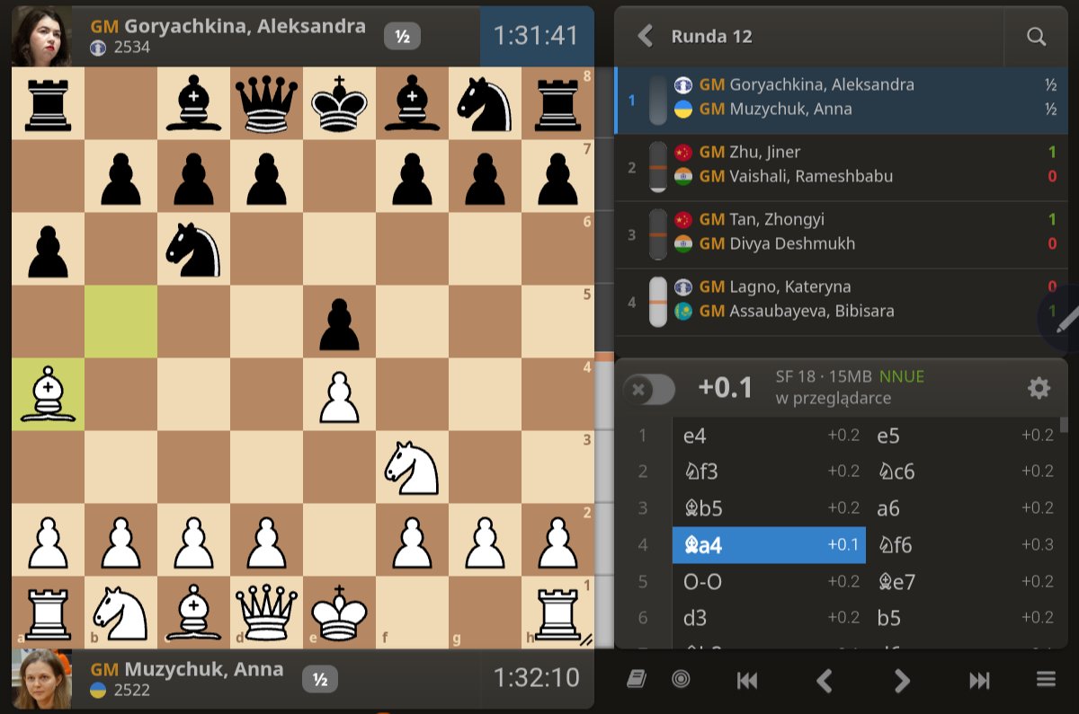Image resolution: width=1079 pixels, height=714 pixels.
Task: Toggle the Stockfish engine switch off
Action: tap(648, 389)
